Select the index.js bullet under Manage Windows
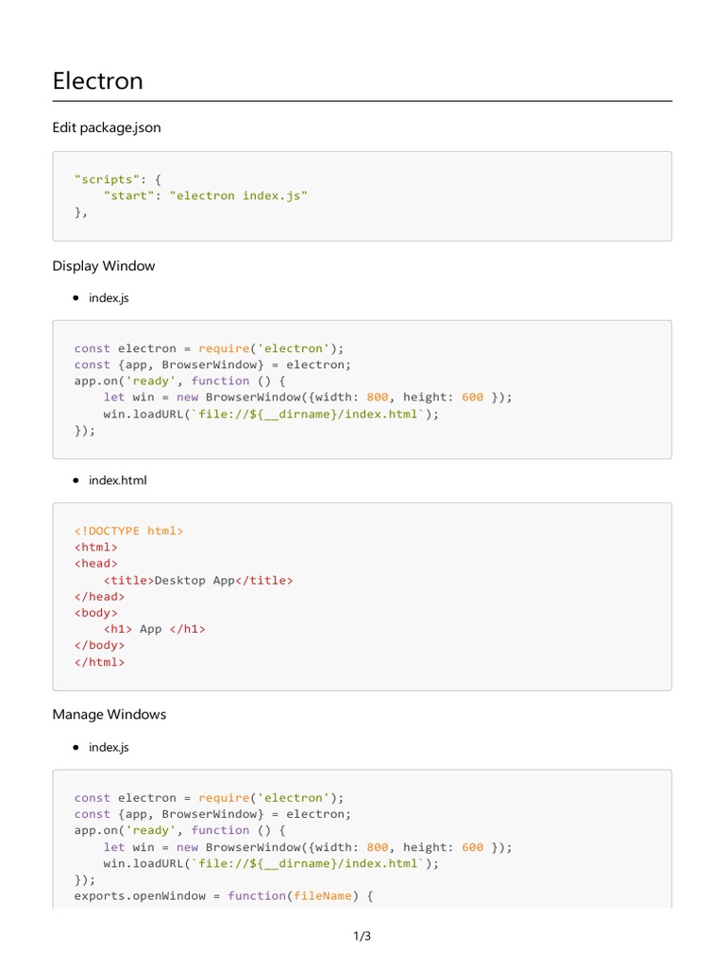The image size is (725, 967). (x=109, y=747)
